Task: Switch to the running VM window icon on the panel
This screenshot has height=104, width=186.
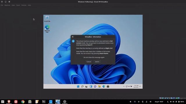Action: click(58, 102)
